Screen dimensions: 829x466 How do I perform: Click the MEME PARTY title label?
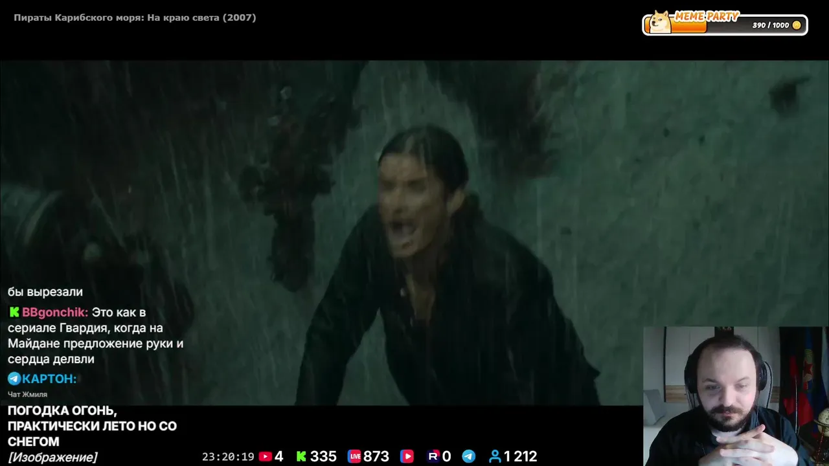pyautogui.click(x=707, y=16)
